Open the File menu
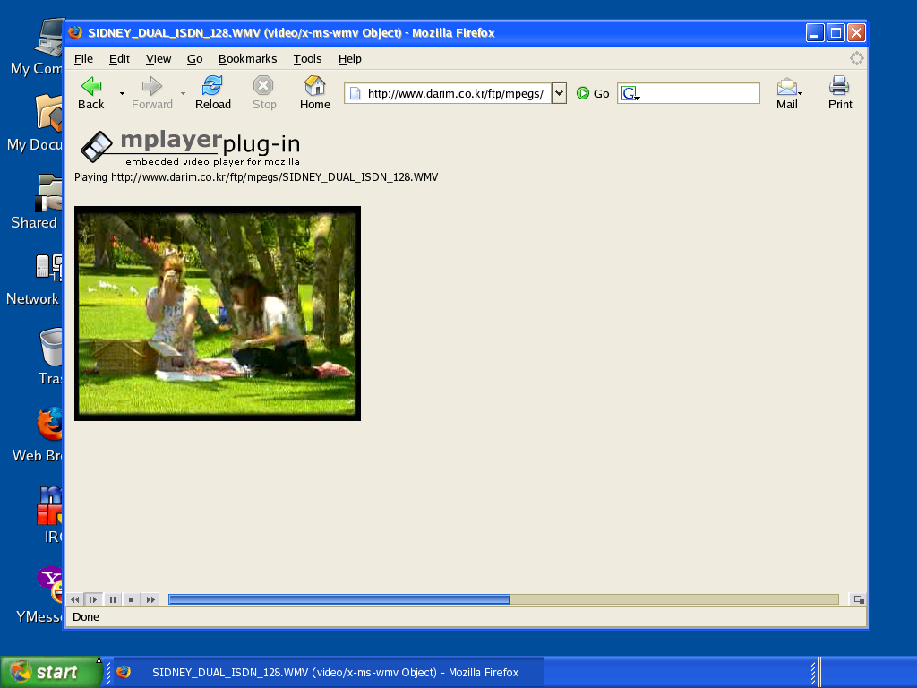This screenshot has width=917, height=688. (x=83, y=58)
